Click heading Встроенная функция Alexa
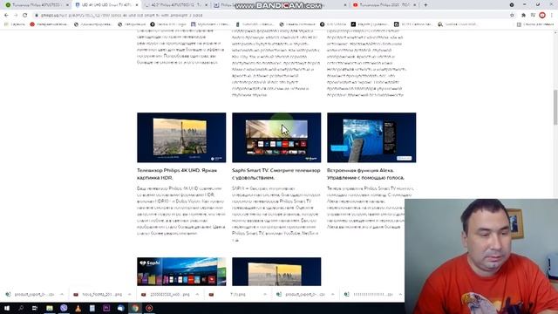 click(366, 174)
